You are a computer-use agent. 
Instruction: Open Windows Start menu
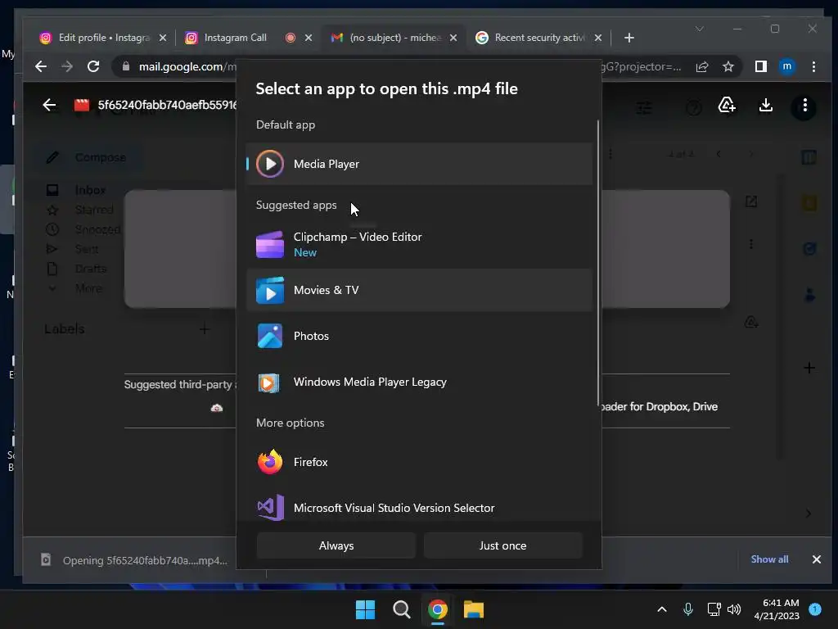(x=366, y=609)
